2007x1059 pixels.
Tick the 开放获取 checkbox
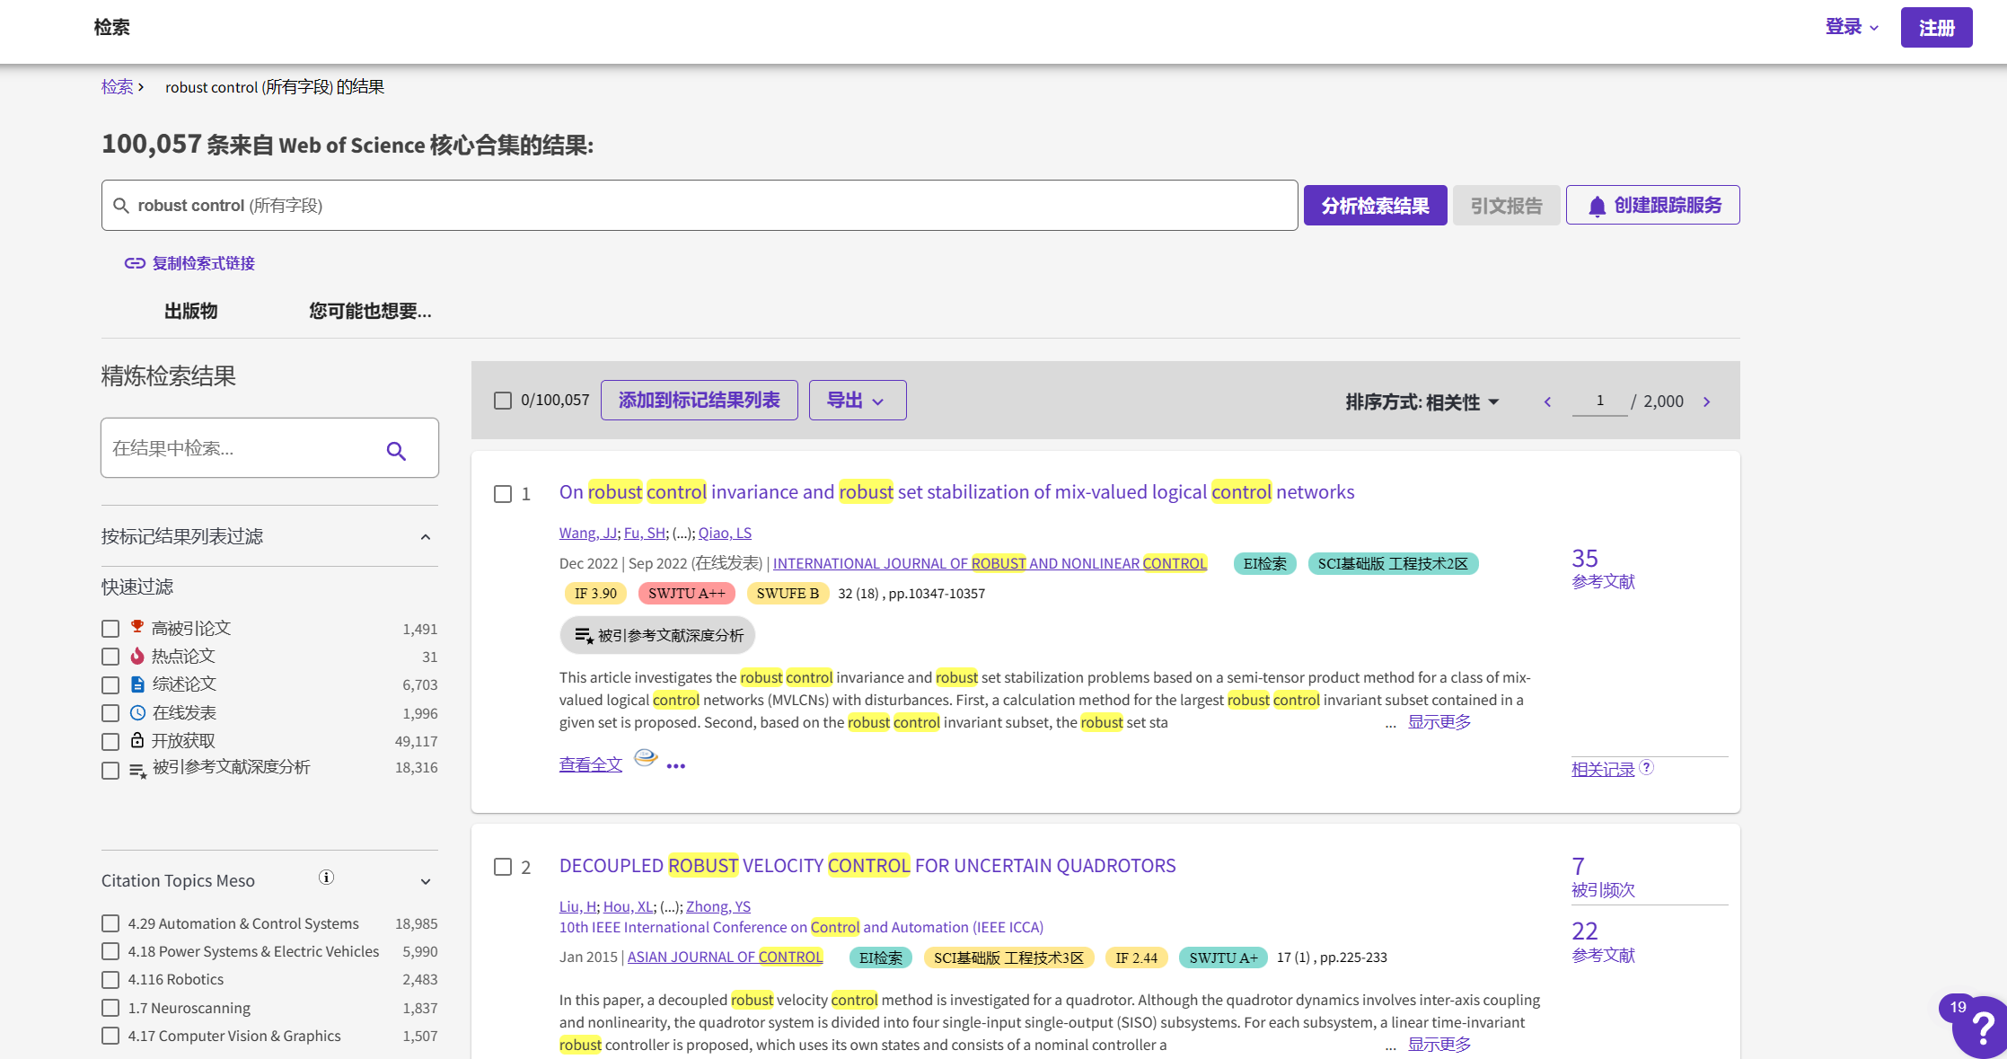[x=110, y=742]
